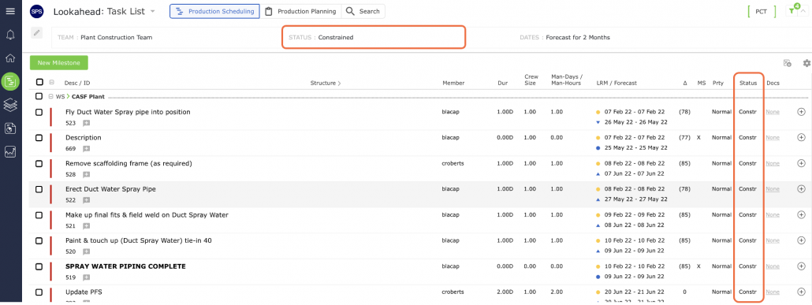This screenshot has width=812, height=305.
Task: Open the hamburger main menu
Action: pyautogui.click(x=10, y=11)
